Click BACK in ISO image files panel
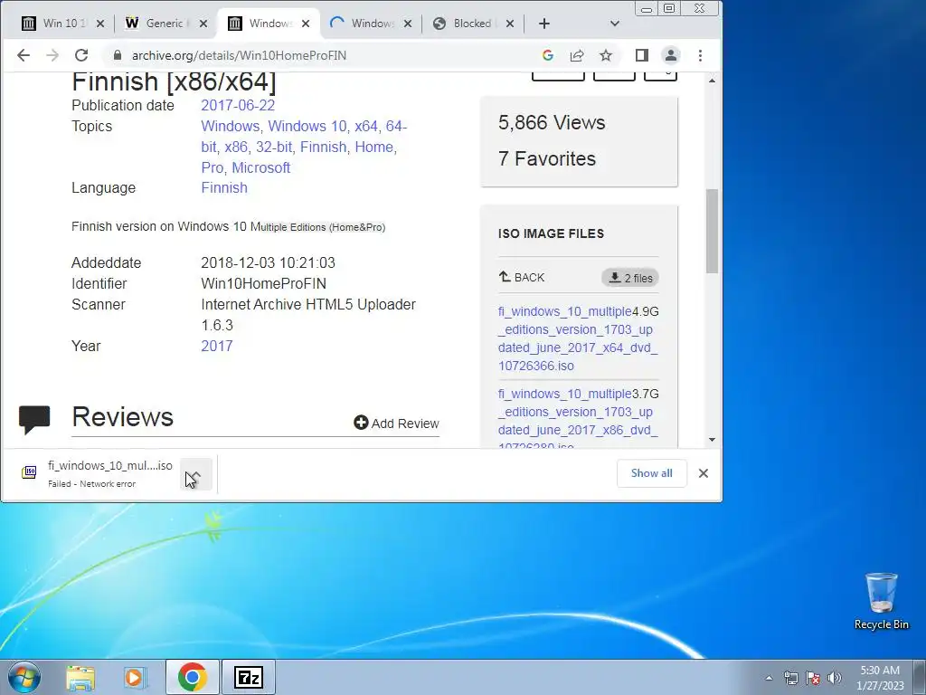This screenshot has height=695, width=926. (x=522, y=277)
